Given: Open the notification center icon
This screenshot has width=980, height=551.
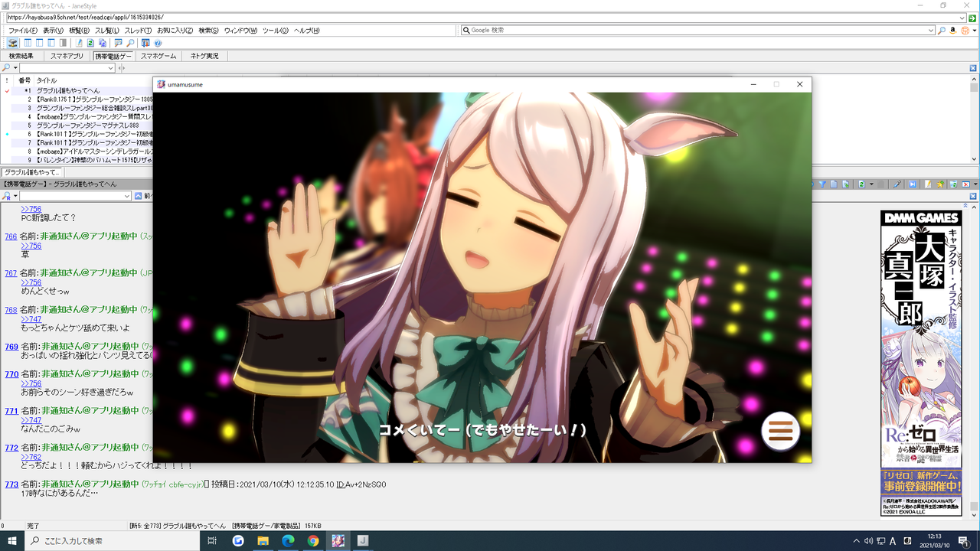Looking at the screenshot, I should [x=965, y=541].
